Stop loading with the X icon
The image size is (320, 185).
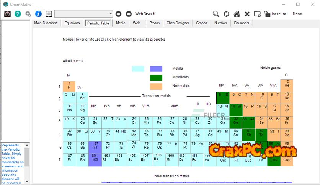pos(247,14)
